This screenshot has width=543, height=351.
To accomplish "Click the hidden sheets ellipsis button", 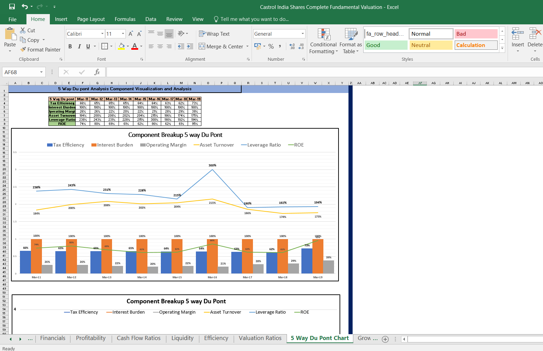I will 30,339.
